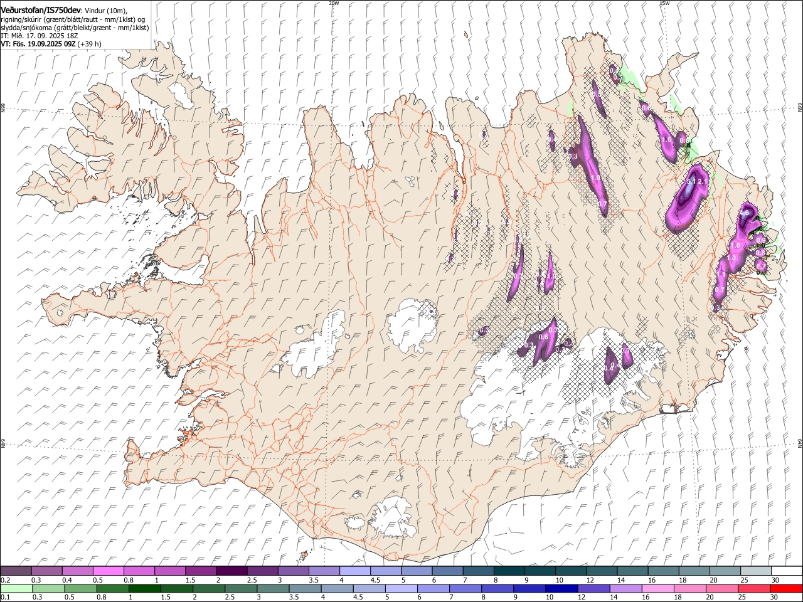Image resolution: width=803 pixels, height=602 pixels.
Task: Click the Vindur (10m) label in header
Action: click(x=106, y=11)
